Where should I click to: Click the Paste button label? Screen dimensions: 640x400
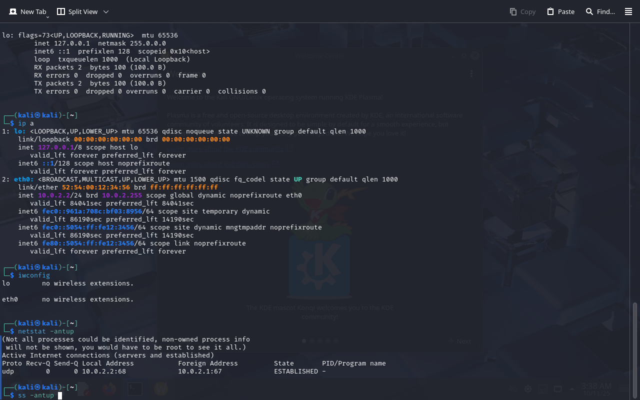566,11
